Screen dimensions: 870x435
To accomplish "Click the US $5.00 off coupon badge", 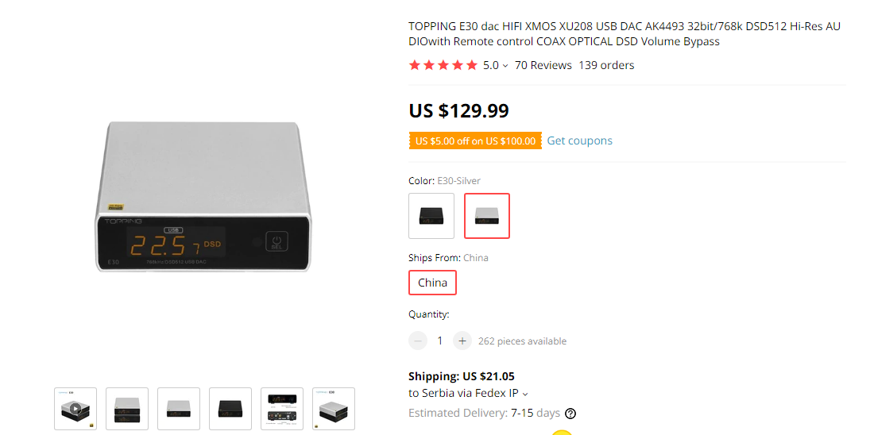I will [x=475, y=141].
